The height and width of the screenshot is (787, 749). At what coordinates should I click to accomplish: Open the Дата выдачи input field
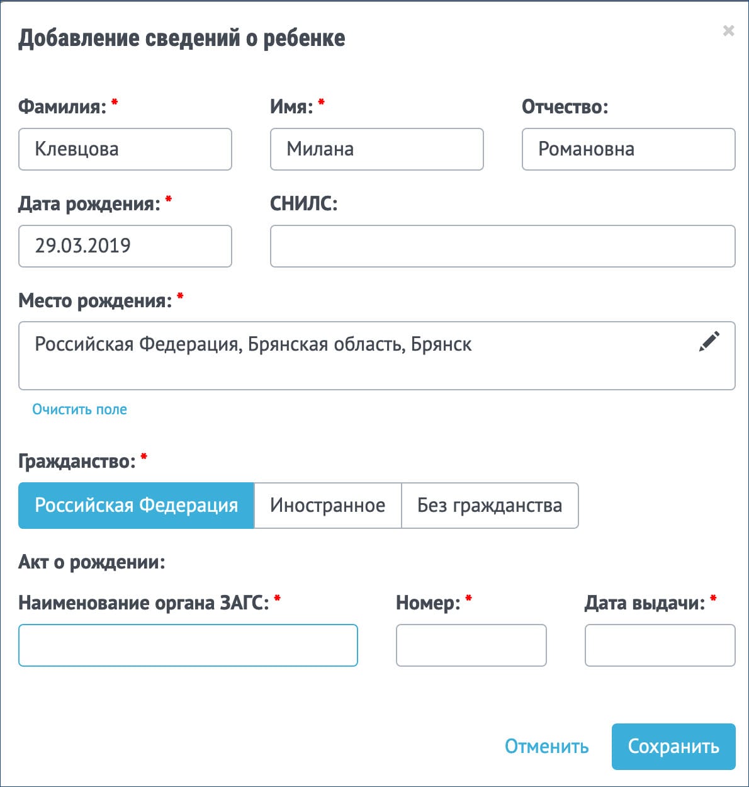[x=660, y=645]
